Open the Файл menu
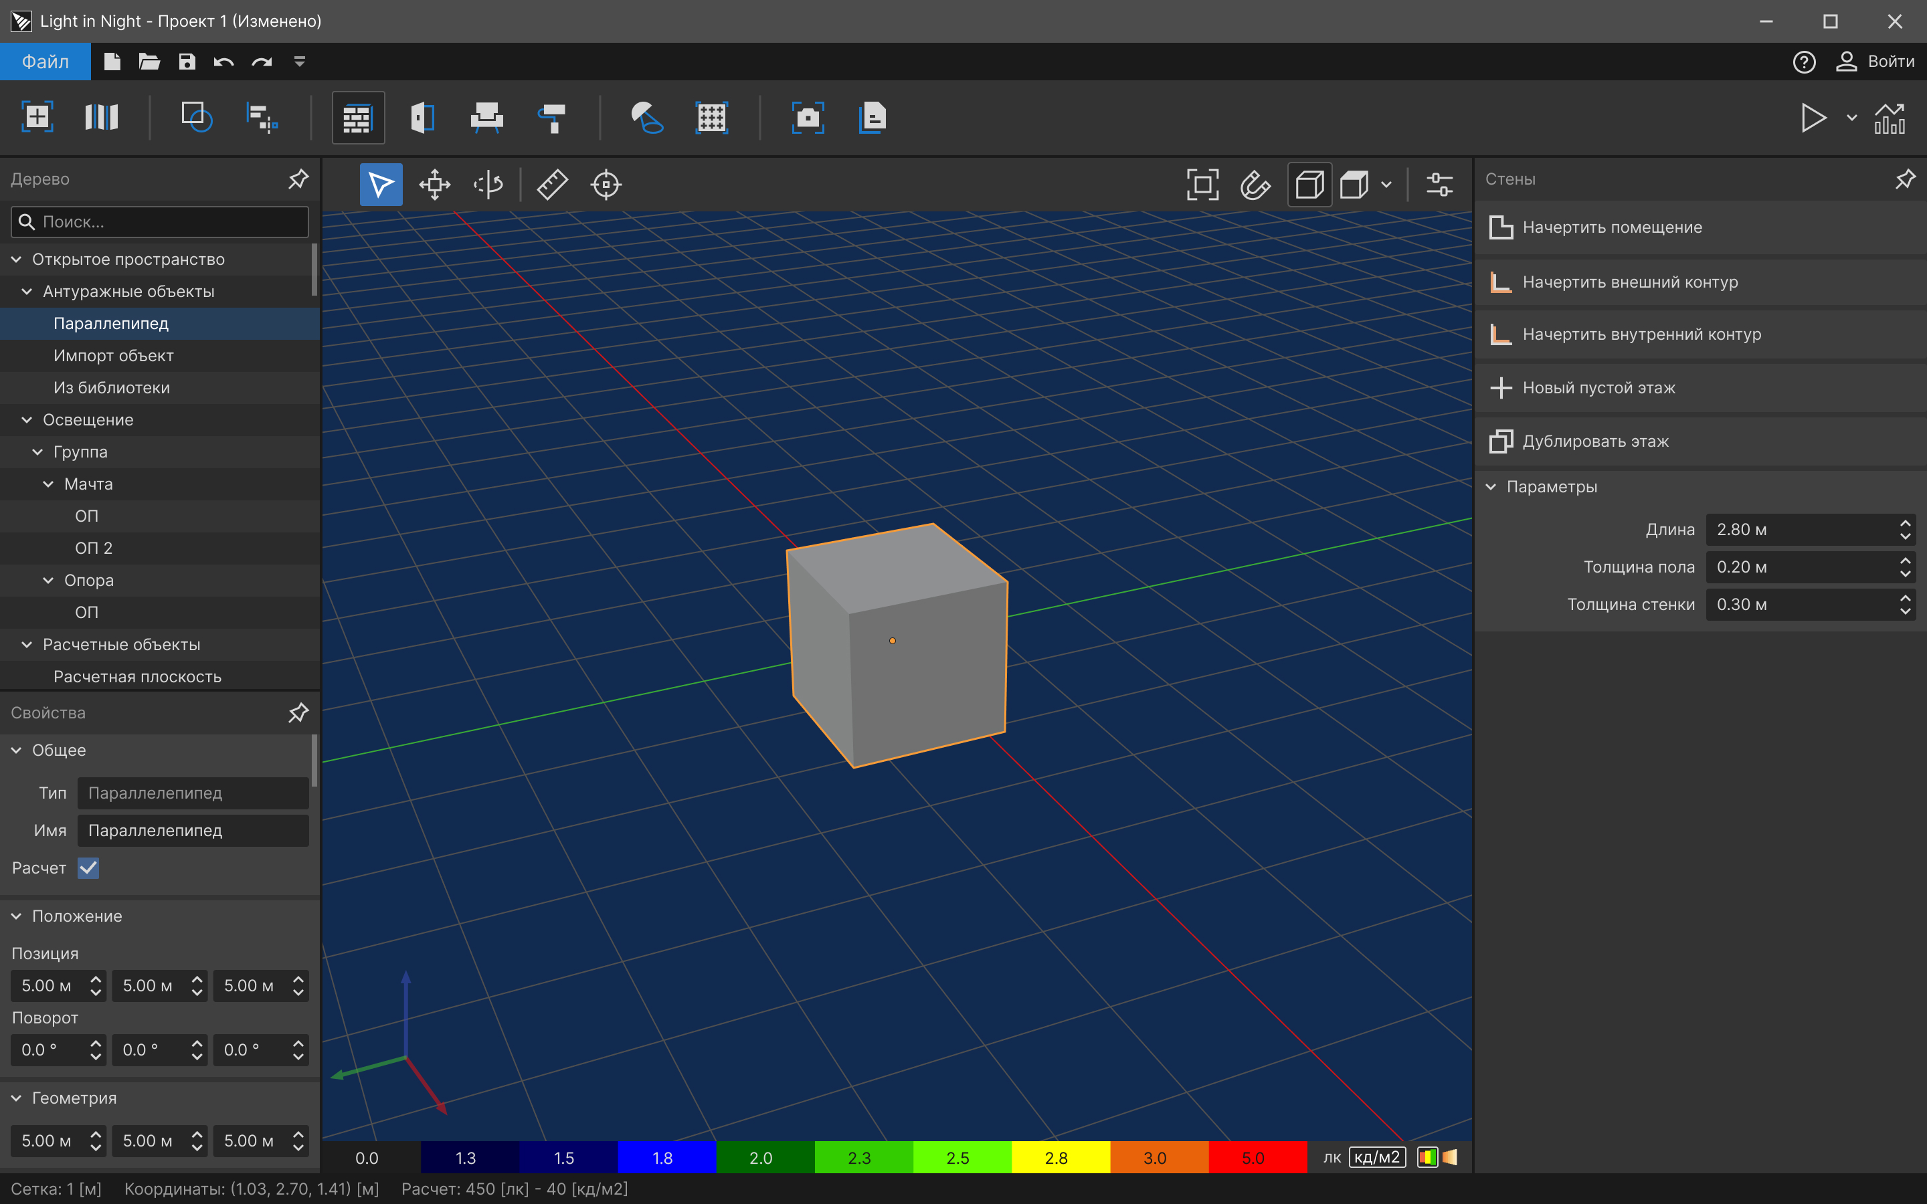The image size is (1927, 1204). point(45,62)
